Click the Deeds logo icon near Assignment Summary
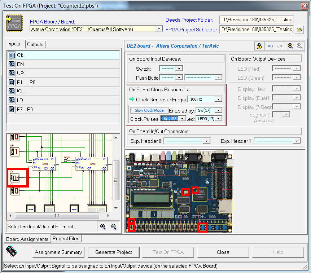311x273 pixels. pos(12,251)
